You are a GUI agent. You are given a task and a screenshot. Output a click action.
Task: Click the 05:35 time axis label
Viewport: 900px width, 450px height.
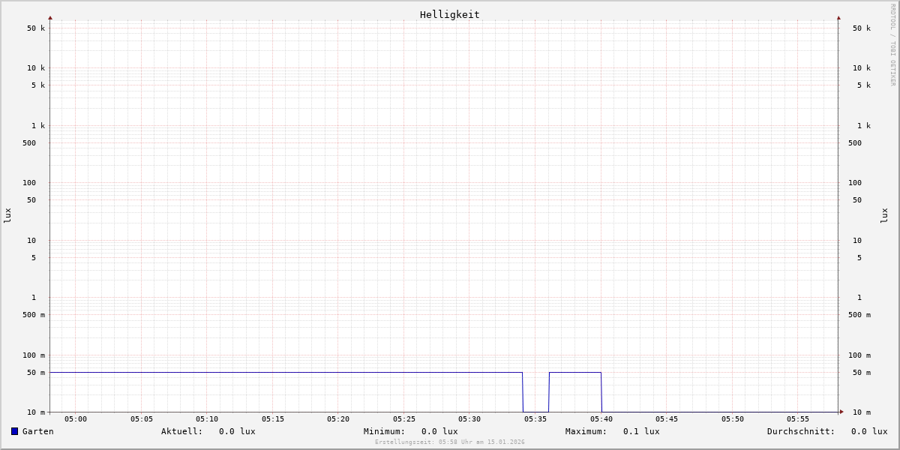tap(535, 419)
